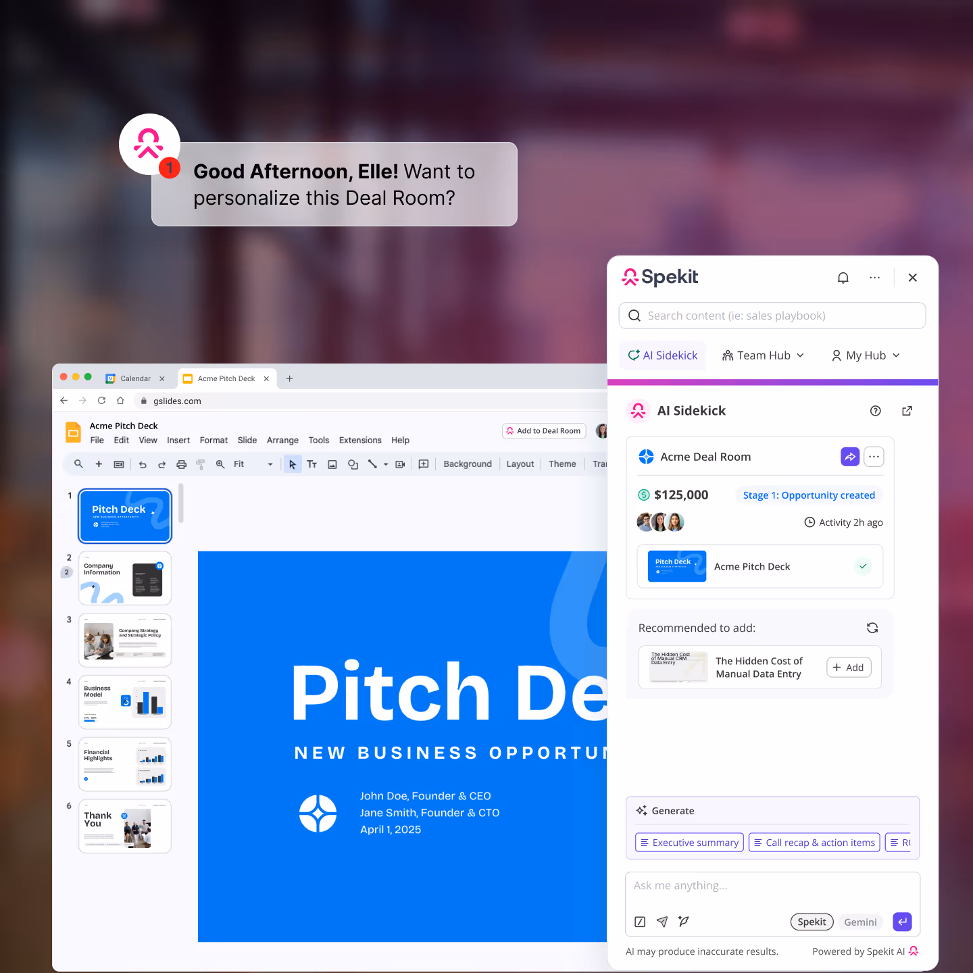Select slide 6 Thank You thumbnail
Screen dimensions: 973x973
pos(125,826)
